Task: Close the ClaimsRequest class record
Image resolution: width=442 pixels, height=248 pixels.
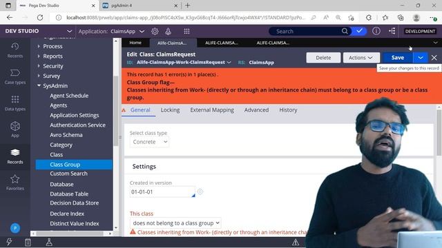Action: coord(434,58)
